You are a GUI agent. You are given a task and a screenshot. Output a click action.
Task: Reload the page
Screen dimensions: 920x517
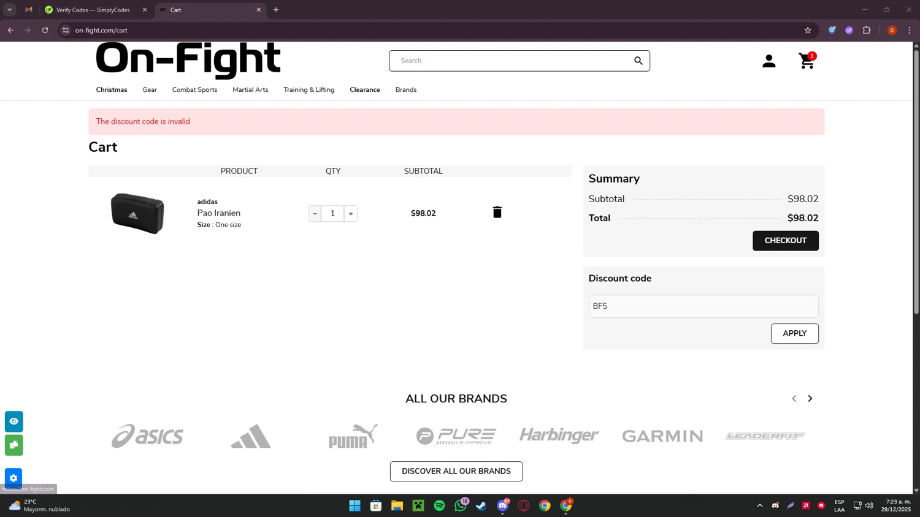[x=45, y=30]
